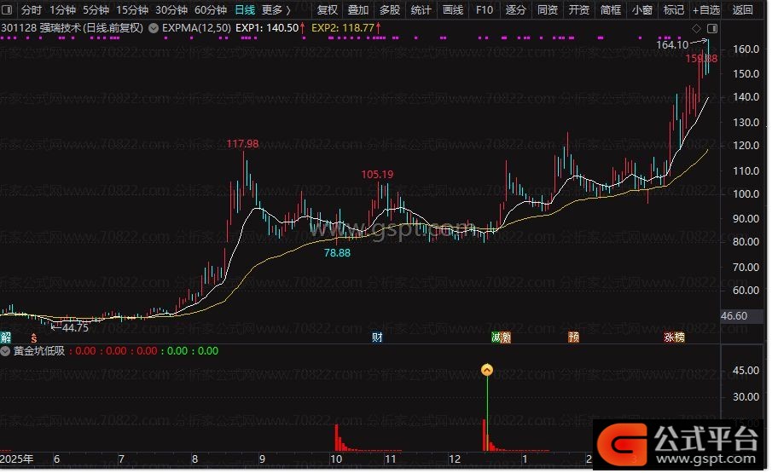772x473 pixels.
Task: Add stock with +自选 button
Action: (x=706, y=10)
